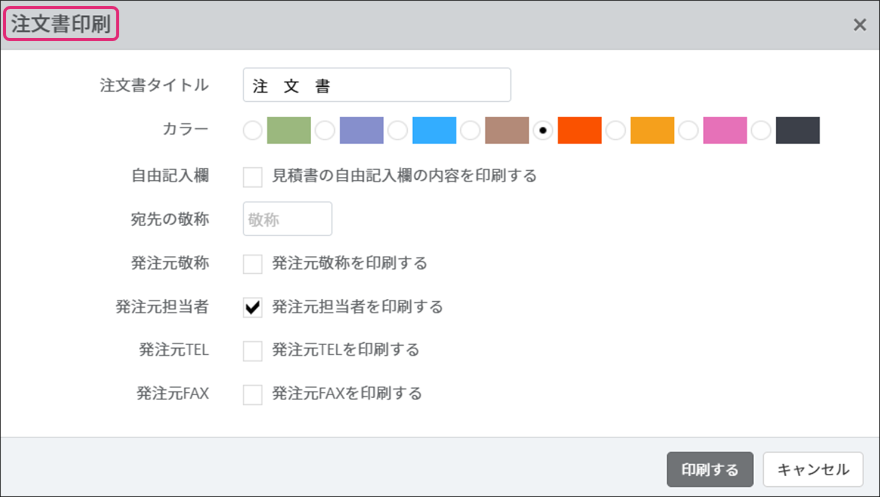The image size is (880, 497).
Task: Select the orange-red color radio button
Action: pos(543,131)
